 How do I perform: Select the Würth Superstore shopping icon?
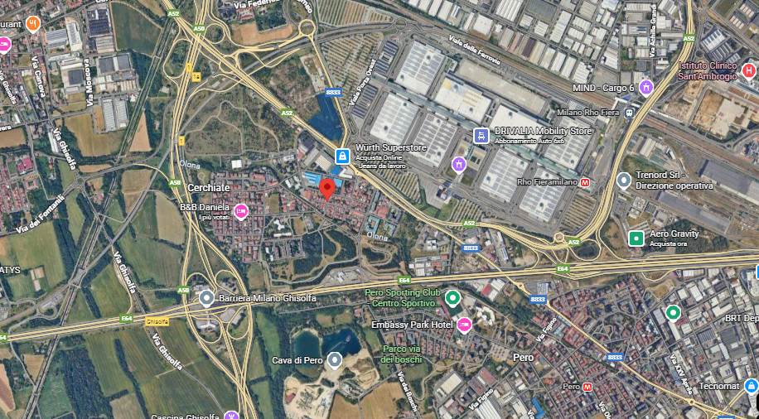343,156
